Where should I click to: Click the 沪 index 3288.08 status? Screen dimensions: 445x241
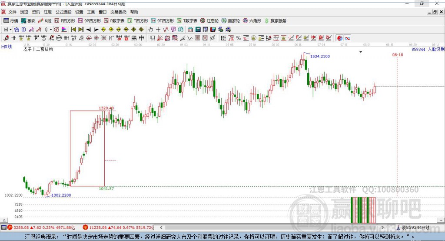(x=41, y=228)
